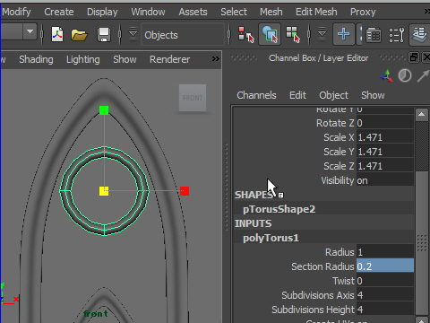
Task: Select the polyTorus1 input node
Action: (x=271, y=238)
